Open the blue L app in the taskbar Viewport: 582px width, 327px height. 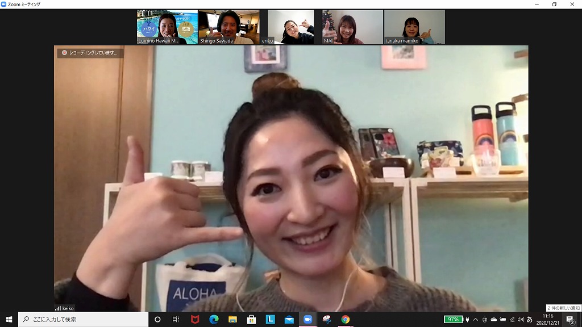(x=271, y=319)
